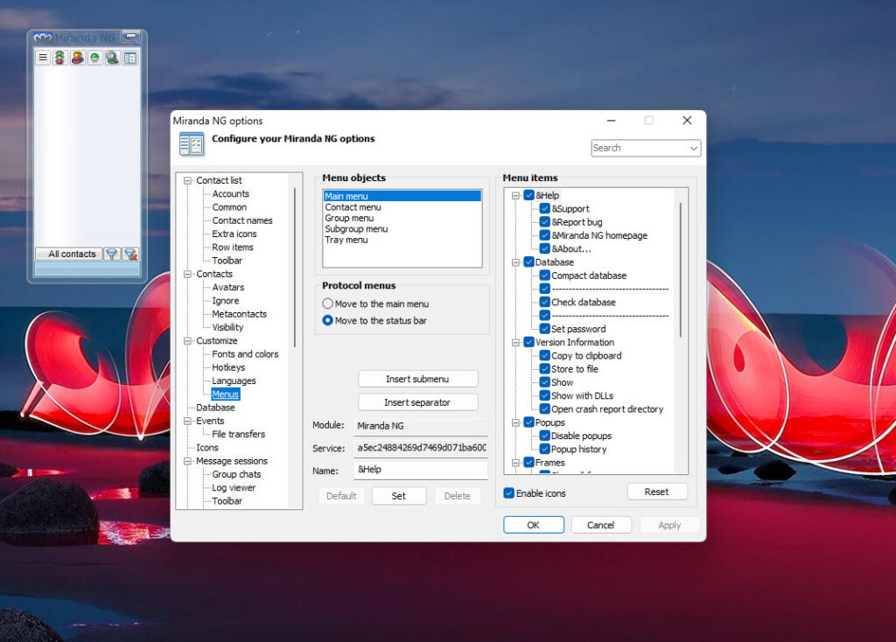Toggle the Popup history checkbox

tap(545, 449)
